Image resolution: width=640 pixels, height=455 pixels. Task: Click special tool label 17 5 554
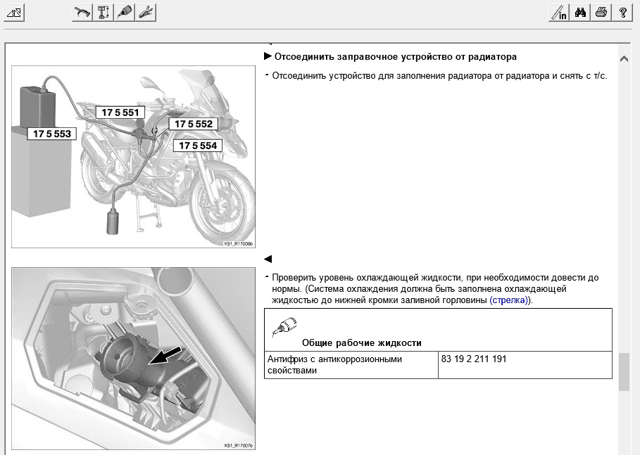(x=197, y=146)
